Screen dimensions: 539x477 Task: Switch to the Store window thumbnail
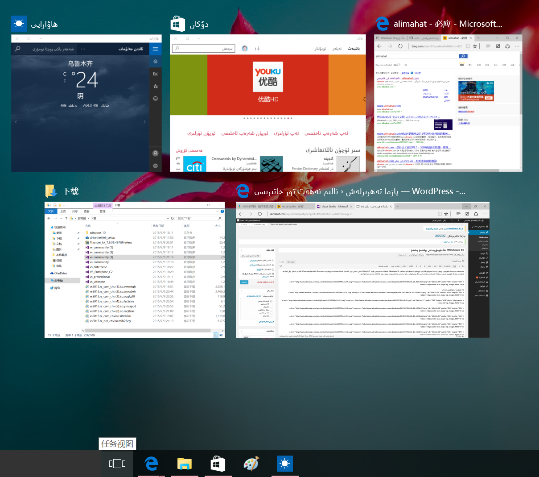(x=267, y=104)
